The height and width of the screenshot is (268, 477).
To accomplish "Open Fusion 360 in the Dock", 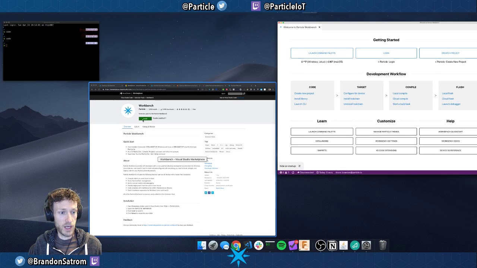I will tap(304, 245).
